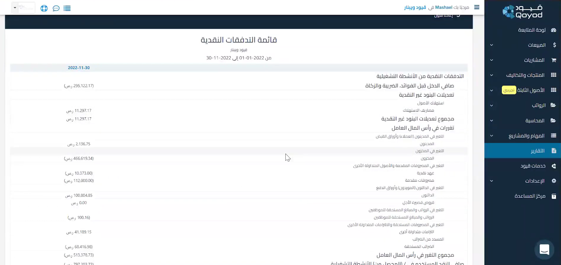Viewport: 561px width, 265px height.
Task: Toggle sidebar with the hamburger menu icon
Action: coord(476,7)
